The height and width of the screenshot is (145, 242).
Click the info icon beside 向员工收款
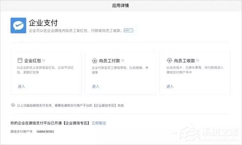pos(198,60)
